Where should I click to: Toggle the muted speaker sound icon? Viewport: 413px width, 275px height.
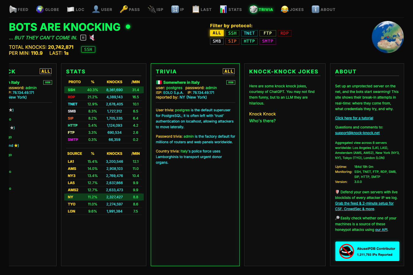(x=92, y=38)
